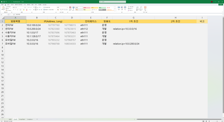Click the Cut scissors icon
Viewport: 224px width, 122px height.
6,7
